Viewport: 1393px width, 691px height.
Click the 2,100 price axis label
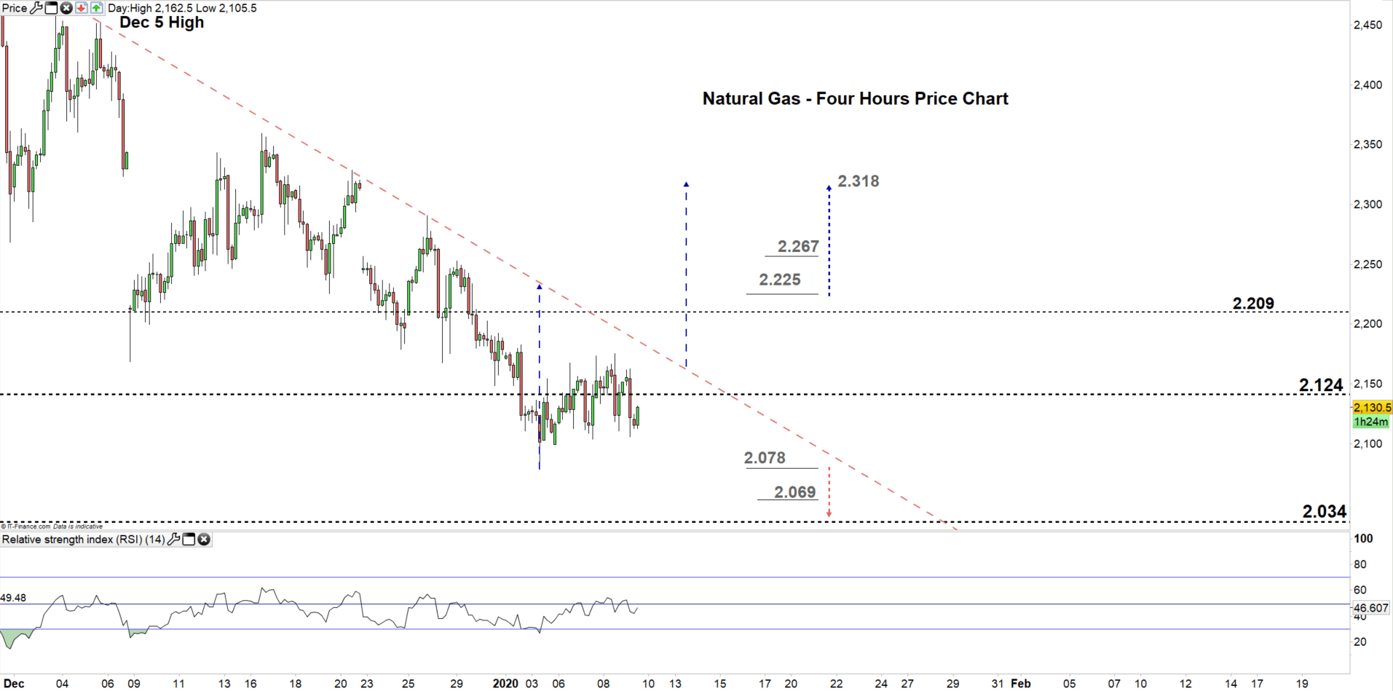pos(1368,443)
